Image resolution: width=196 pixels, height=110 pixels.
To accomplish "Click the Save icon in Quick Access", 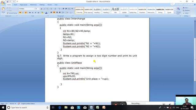I will coord(7,2).
